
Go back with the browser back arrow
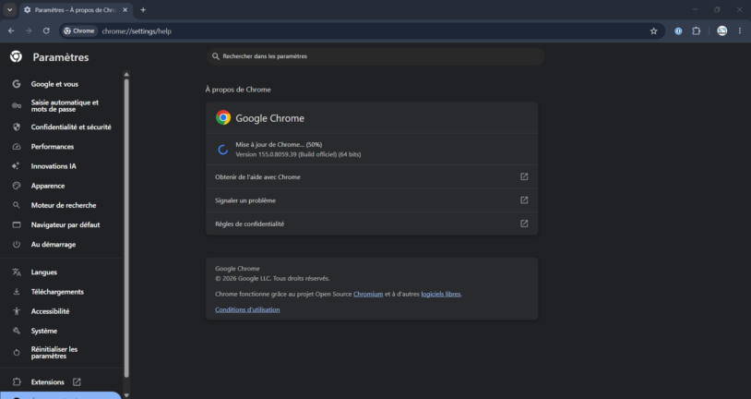[x=11, y=30]
